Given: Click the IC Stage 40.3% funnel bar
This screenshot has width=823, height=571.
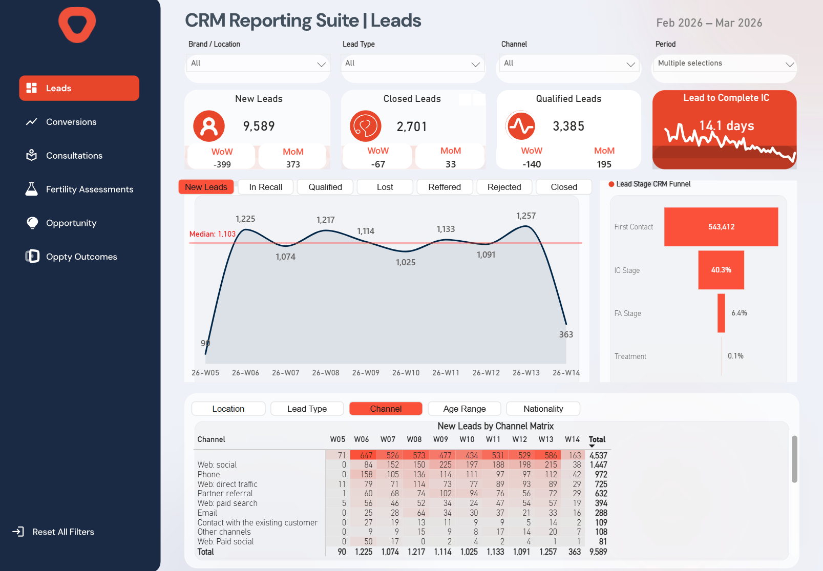Looking at the screenshot, I should click(x=721, y=270).
